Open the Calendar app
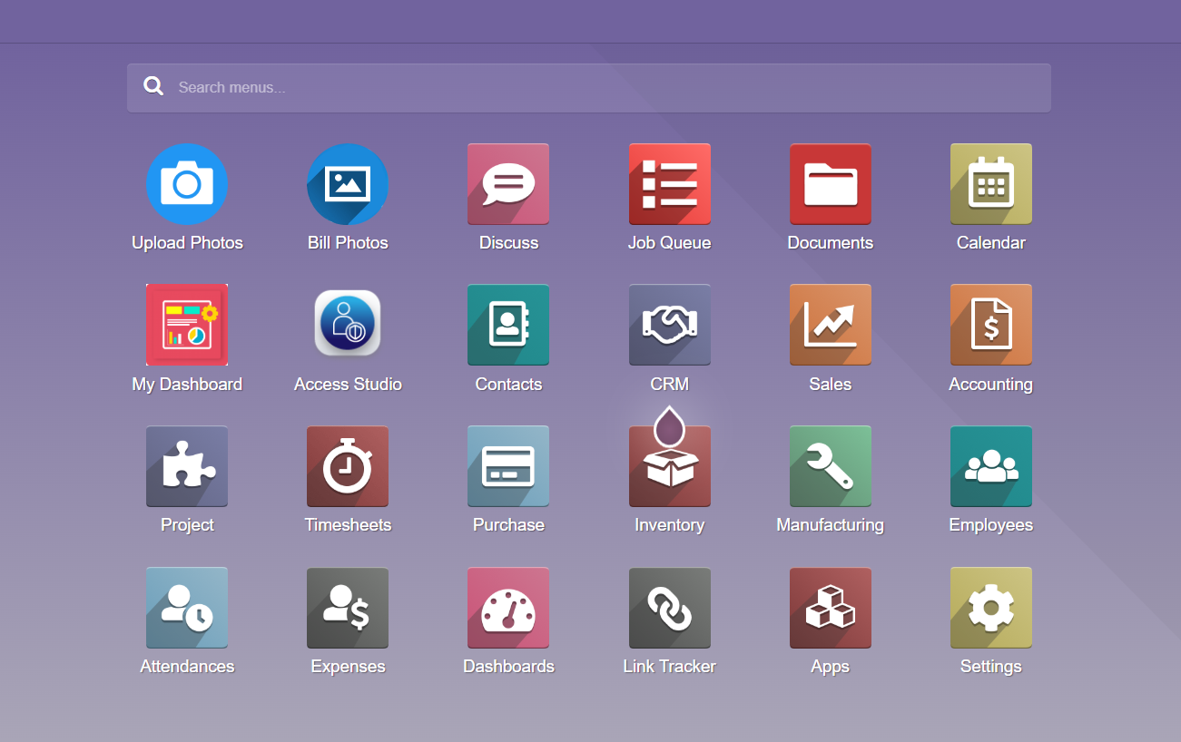The height and width of the screenshot is (742, 1181). pyautogui.click(x=990, y=184)
